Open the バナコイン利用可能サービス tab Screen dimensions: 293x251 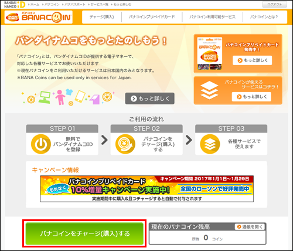coord(213,17)
